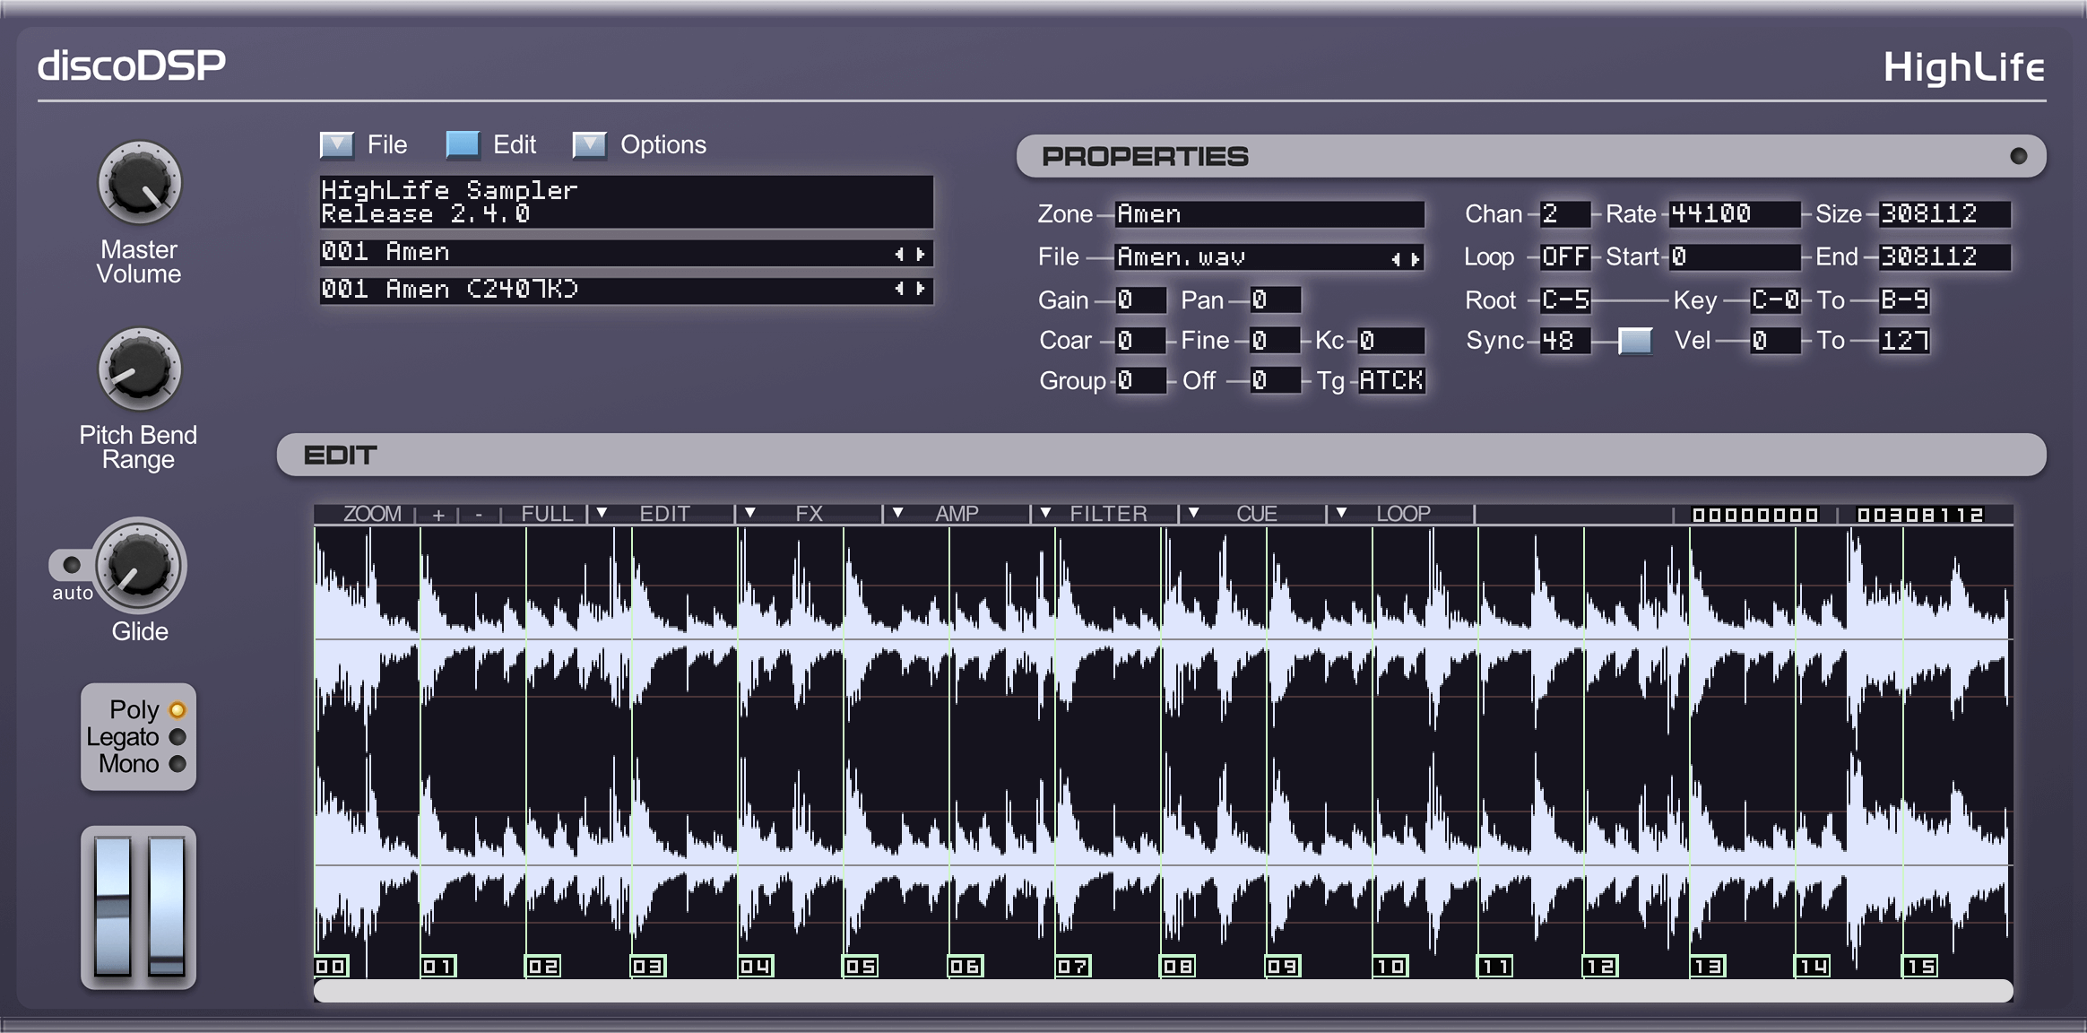Click the waveform horizontal scrollbar
Image resolution: width=2087 pixels, height=1033 pixels.
pyautogui.click(x=1164, y=991)
